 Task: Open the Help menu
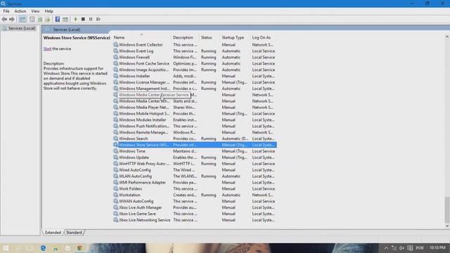tap(49, 11)
